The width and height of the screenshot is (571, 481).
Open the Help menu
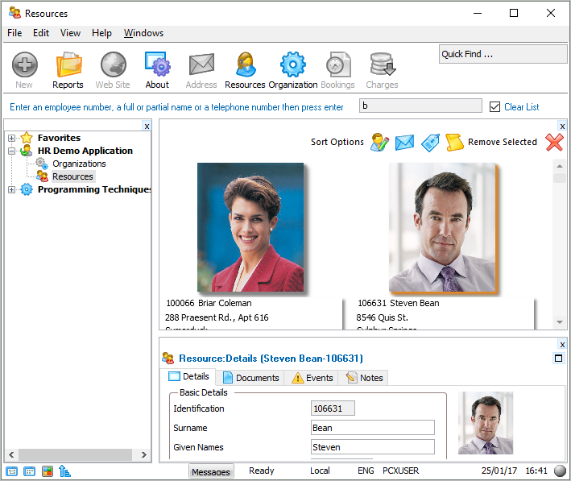point(101,33)
